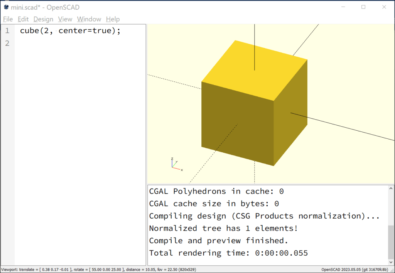This screenshot has width=395, height=273.
Task: Open the File menu
Action: pyautogui.click(x=8, y=19)
